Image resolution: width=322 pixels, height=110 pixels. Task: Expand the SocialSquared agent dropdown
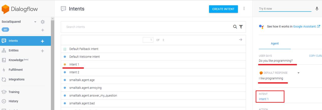pos(35,22)
